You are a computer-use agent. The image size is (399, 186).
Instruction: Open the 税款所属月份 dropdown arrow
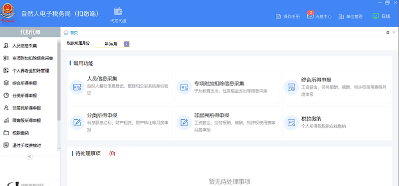point(127,44)
